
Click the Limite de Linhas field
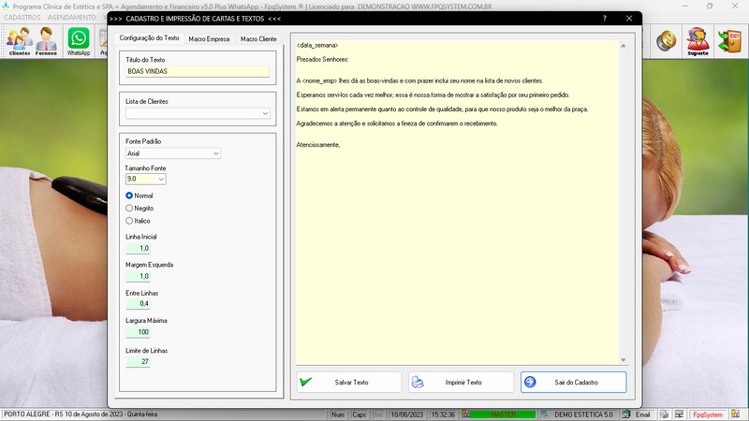coord(138,361)
